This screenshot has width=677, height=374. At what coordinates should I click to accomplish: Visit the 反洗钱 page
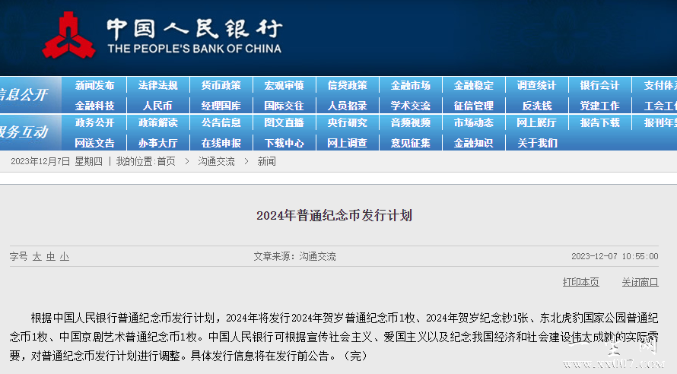pyautogui.click(x=537, y=106)
